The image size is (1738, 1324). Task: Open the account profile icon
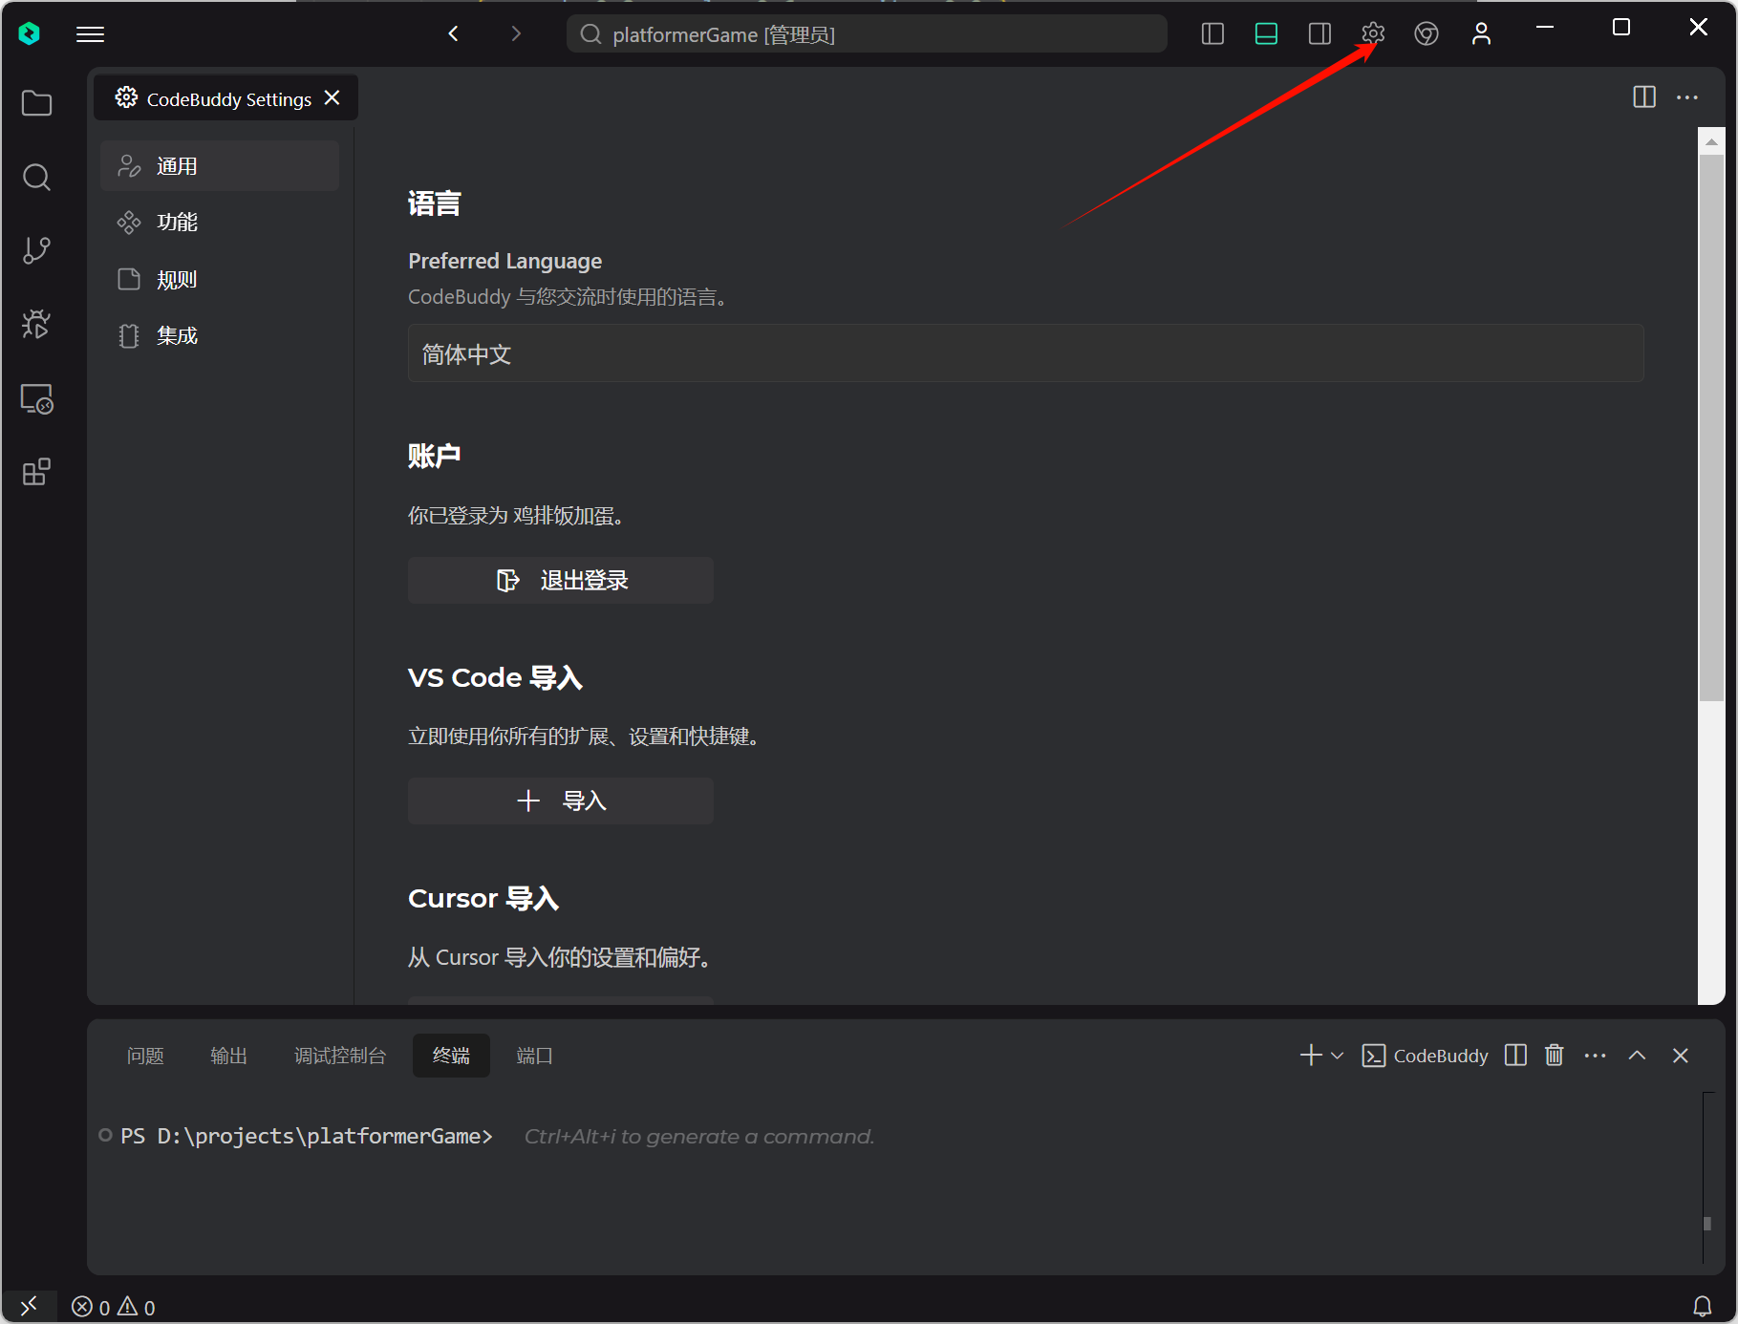pyautogui.click(x=1481, y=34)
